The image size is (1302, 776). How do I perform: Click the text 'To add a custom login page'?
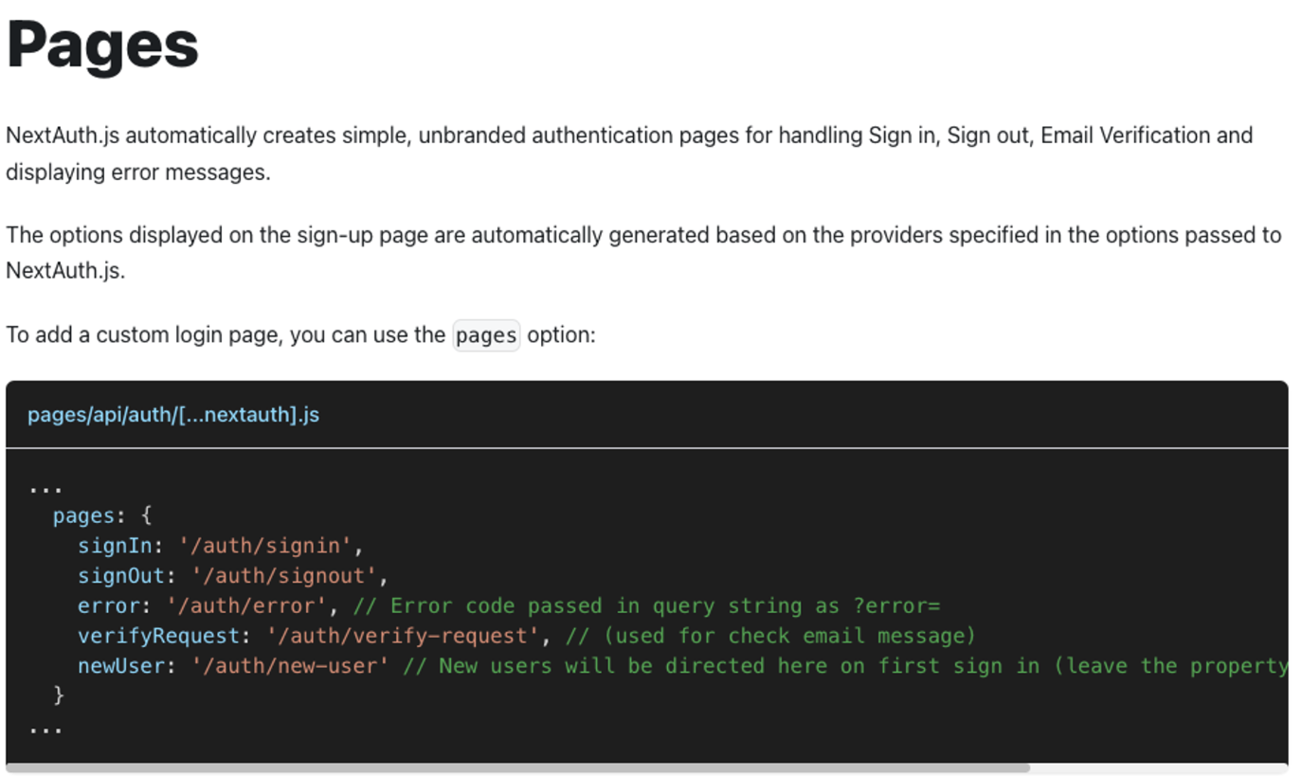(142, 335)
